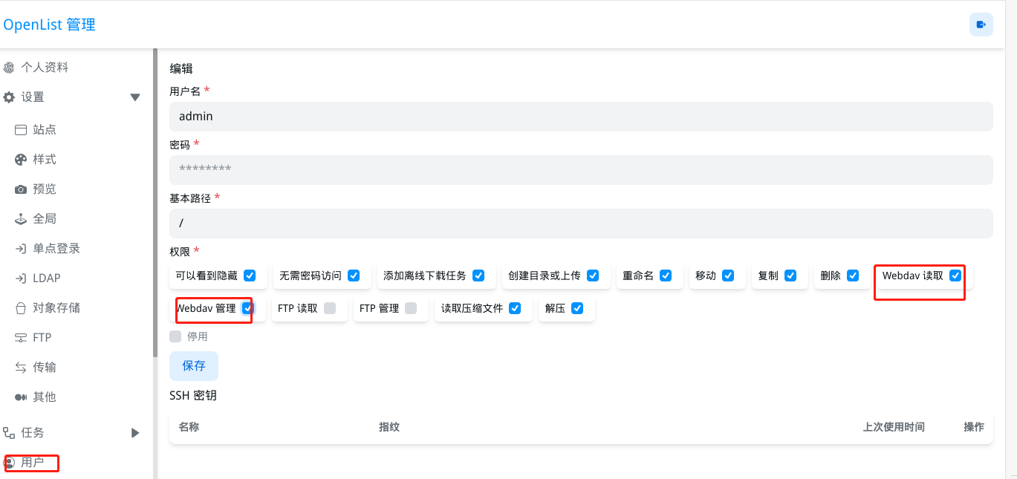Click the fingerprint icon beside 个人资料
The height and width of the screenshot is (479, 1017).
[9, 68]
